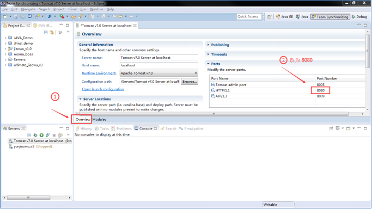Expand the Servers folder in Project Explorer
372x209 pixels.
click(5, 60)
